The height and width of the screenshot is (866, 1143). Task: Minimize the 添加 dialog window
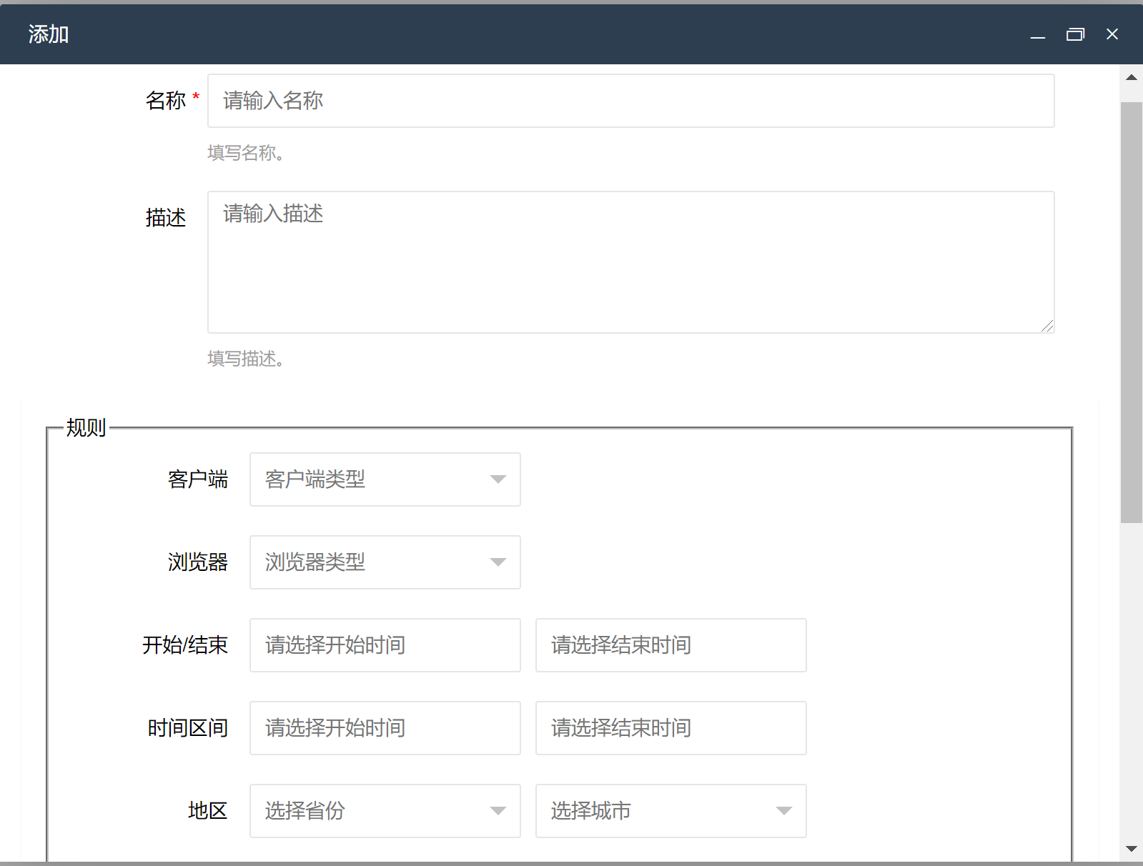1038,34
